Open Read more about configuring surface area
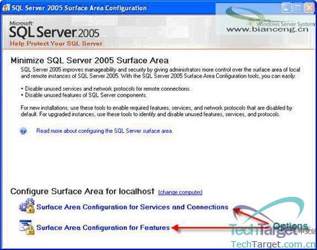This screenshot has height=250, width=317. [105, 131]
